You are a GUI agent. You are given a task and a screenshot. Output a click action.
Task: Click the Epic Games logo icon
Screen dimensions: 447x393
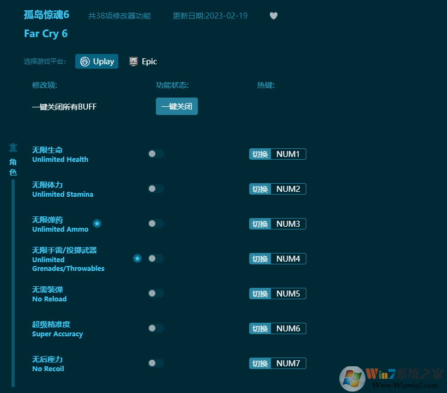(x=134, y=61)
